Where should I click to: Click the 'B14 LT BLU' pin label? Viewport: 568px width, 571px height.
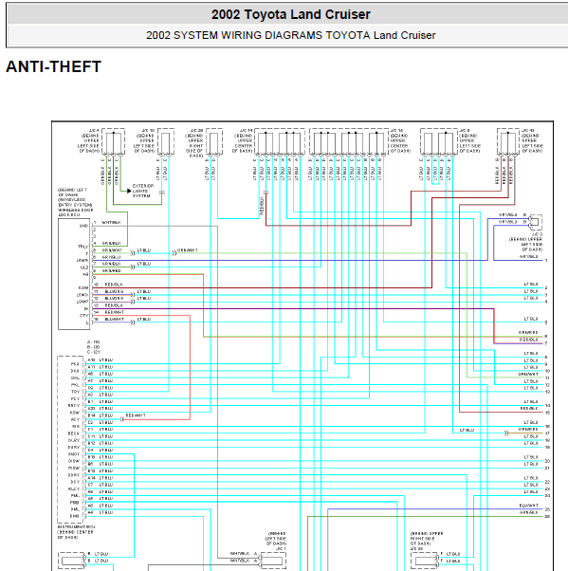pos(101,415)
